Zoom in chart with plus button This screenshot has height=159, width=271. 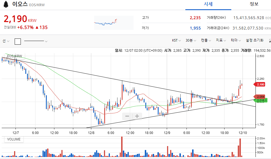click(137, 116)
